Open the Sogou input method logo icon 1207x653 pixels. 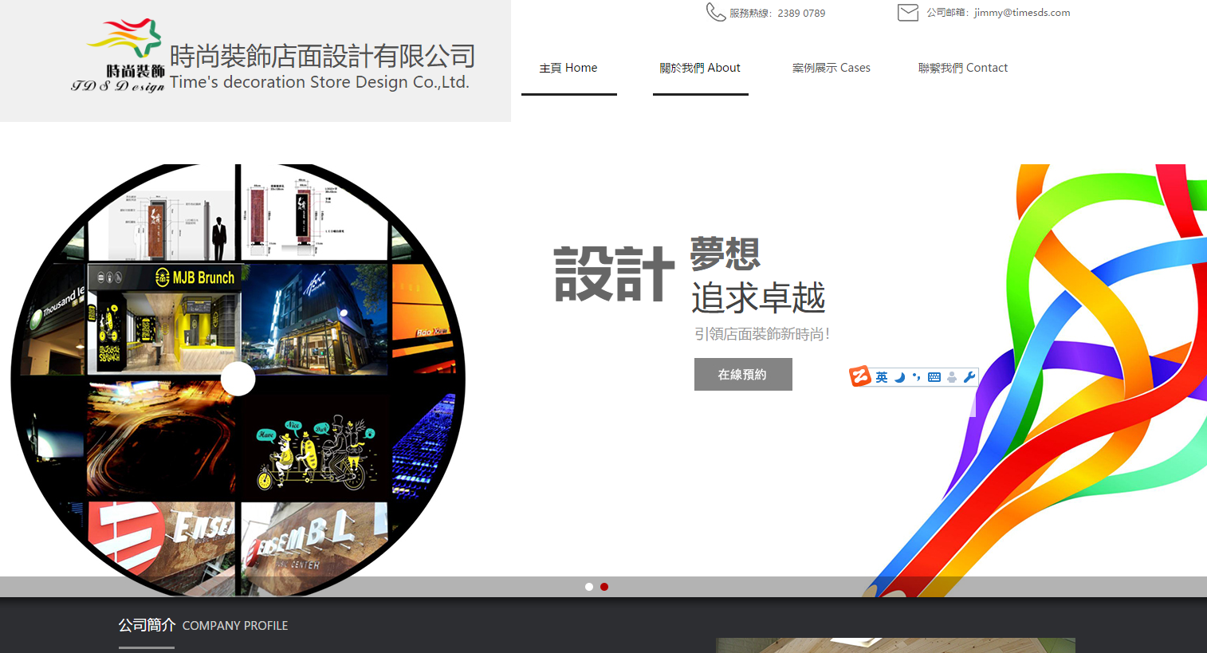click(x=860, y=376)
